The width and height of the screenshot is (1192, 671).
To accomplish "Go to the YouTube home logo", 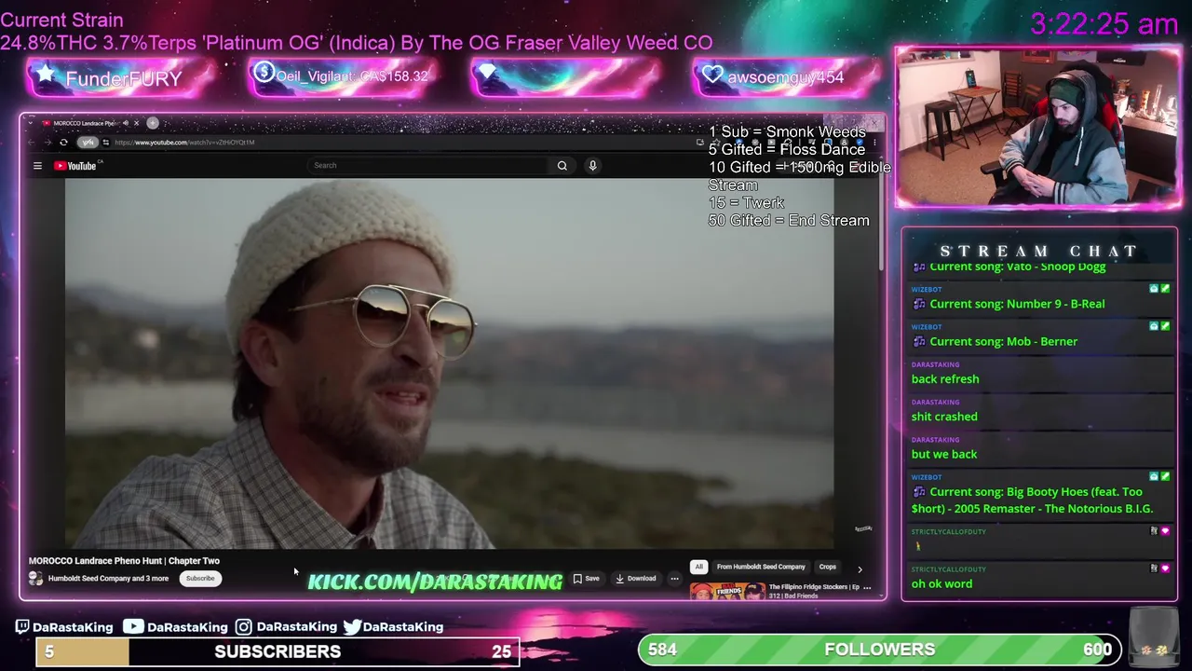I will [75, 166].
